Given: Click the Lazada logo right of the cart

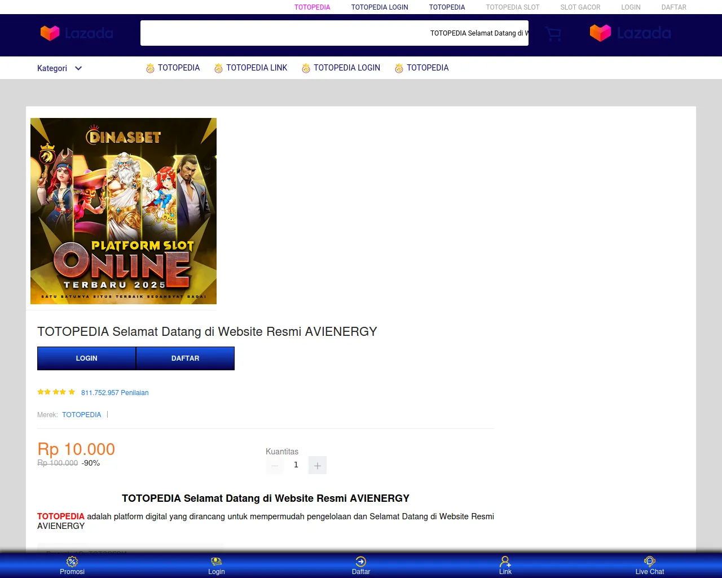Looking at the screenshot, I should pyautogui.click(x=630, y=33).
